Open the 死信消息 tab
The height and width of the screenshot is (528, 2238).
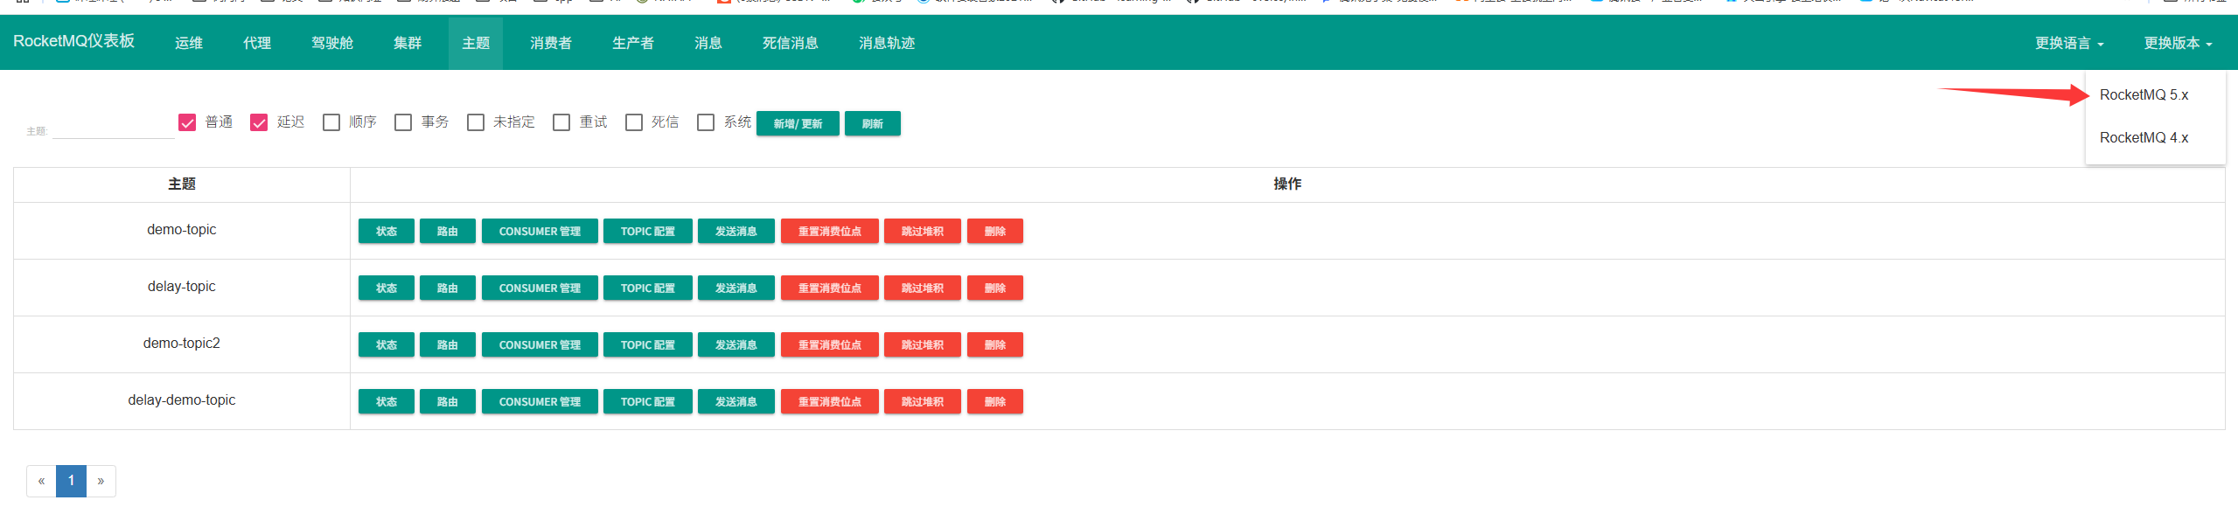791,43
